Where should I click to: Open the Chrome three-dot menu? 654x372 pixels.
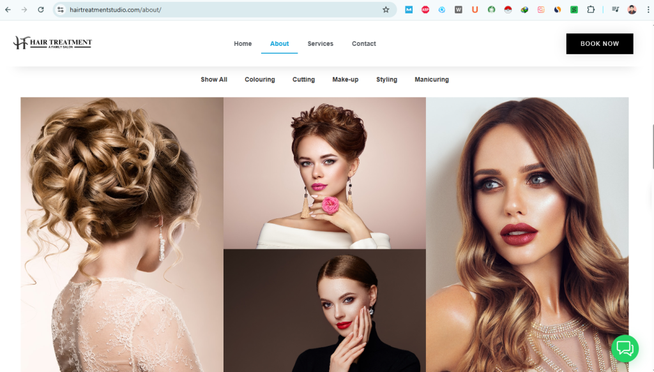[x=646, y=10]
